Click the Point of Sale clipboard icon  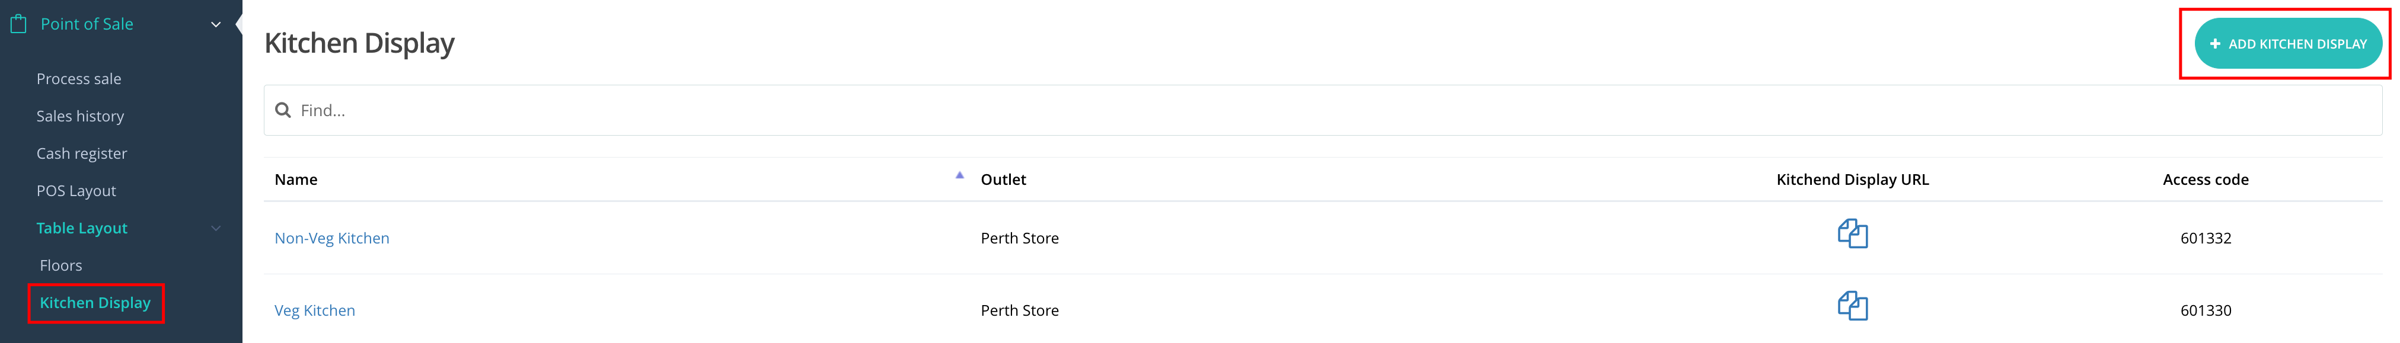pyautogui.click(x=18, y=24)
